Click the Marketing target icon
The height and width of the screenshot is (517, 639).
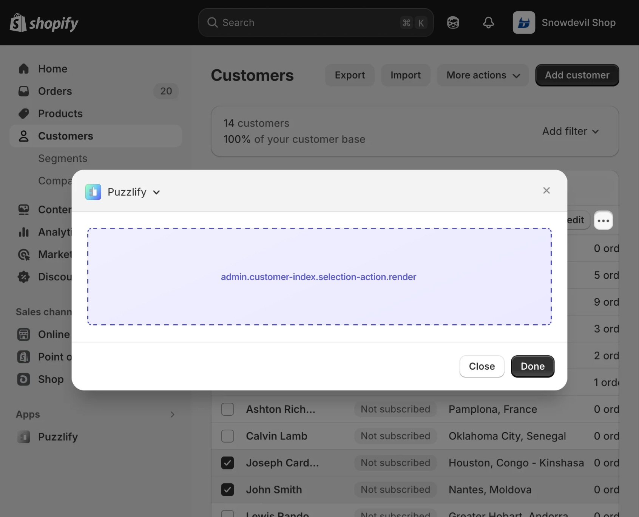(x=24, y=254)
